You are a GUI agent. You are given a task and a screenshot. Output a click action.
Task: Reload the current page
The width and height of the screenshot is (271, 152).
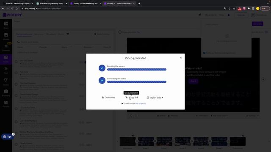point(12,8)
